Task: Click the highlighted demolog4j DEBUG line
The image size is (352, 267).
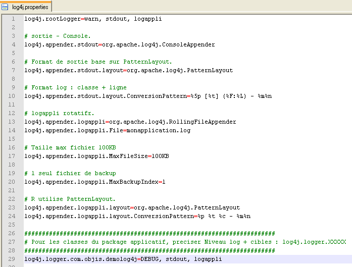Action: [123, 259]
